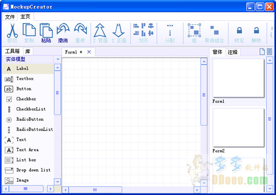This screenshot has width=276, height=195.
Task: Click the canvas horizontal scrollbar thumb
Action: pyautogui.click(x=95, y=190)
